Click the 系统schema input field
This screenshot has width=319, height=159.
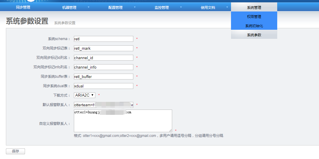[104, 39]
